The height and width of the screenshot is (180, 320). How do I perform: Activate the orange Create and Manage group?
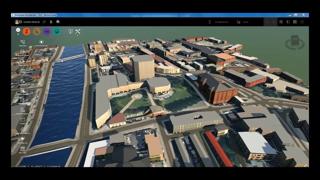click(27, 31)
